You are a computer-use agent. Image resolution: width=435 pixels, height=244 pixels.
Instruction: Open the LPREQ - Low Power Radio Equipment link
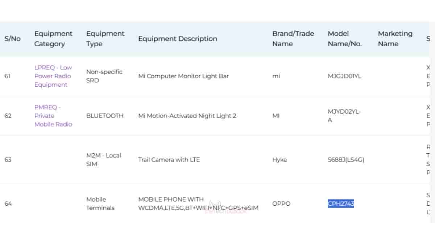53,76
